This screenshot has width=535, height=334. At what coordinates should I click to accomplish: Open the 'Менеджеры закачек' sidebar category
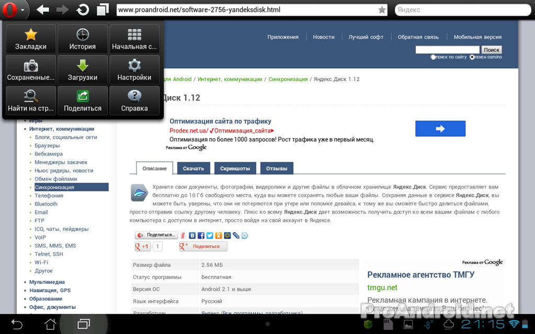61,162
